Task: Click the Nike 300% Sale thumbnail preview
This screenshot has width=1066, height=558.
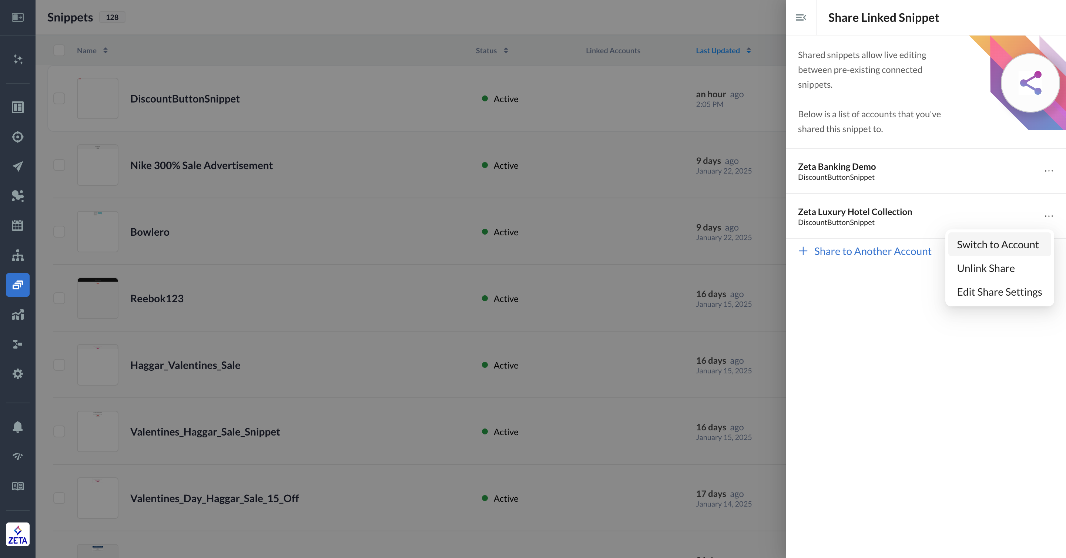Action: point(98,165)
